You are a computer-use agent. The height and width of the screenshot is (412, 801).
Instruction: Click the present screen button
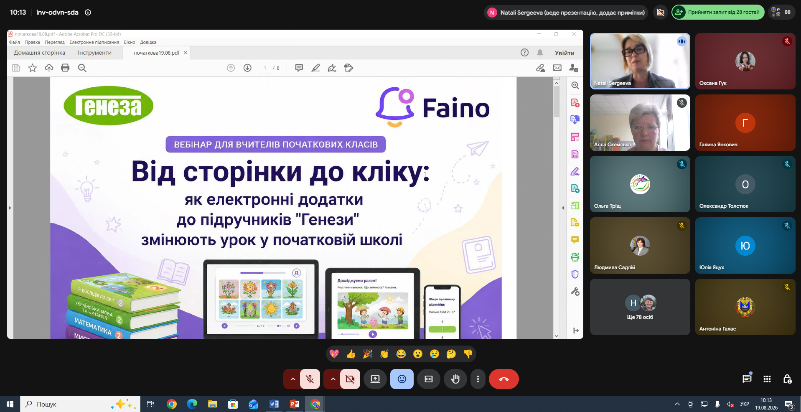tap(375, 379)
